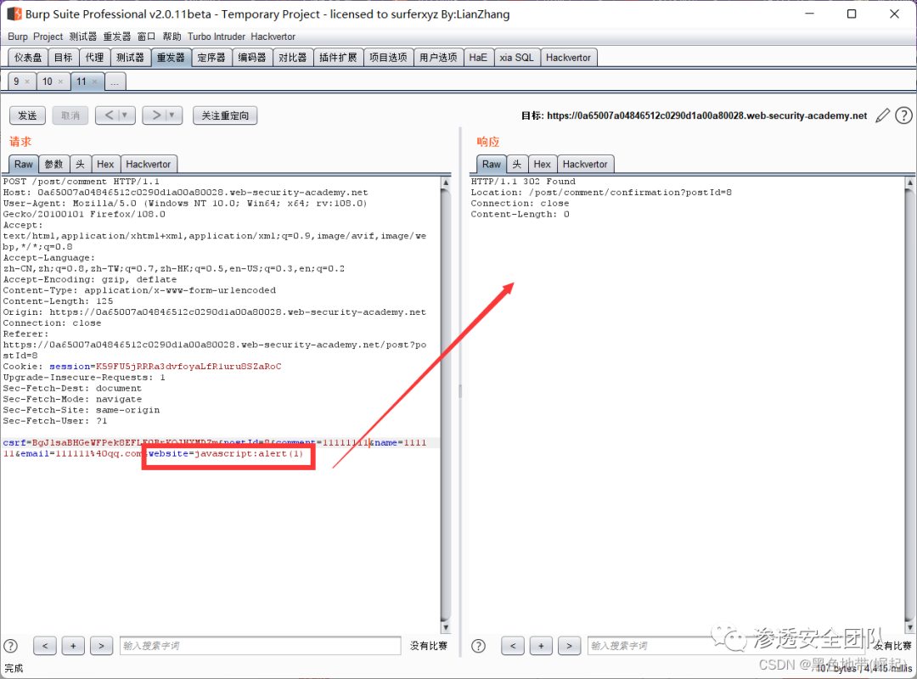Select Repeater tab 9
917x679 pixels.
tap(16, 81)
